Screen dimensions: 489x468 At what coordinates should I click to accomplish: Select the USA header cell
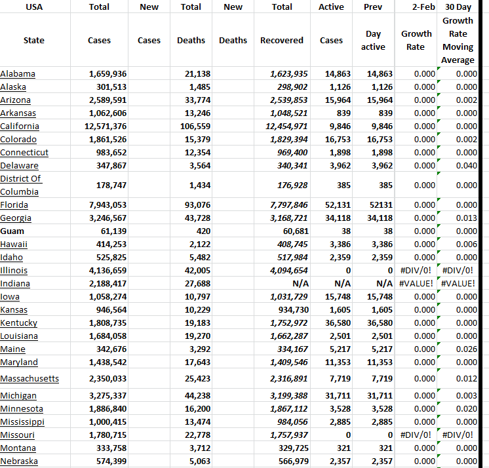[33, 7]
